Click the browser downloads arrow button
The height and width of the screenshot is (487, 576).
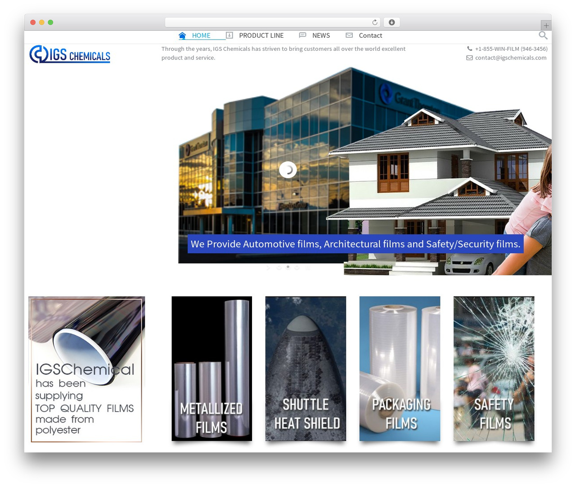tap(391, 22)
